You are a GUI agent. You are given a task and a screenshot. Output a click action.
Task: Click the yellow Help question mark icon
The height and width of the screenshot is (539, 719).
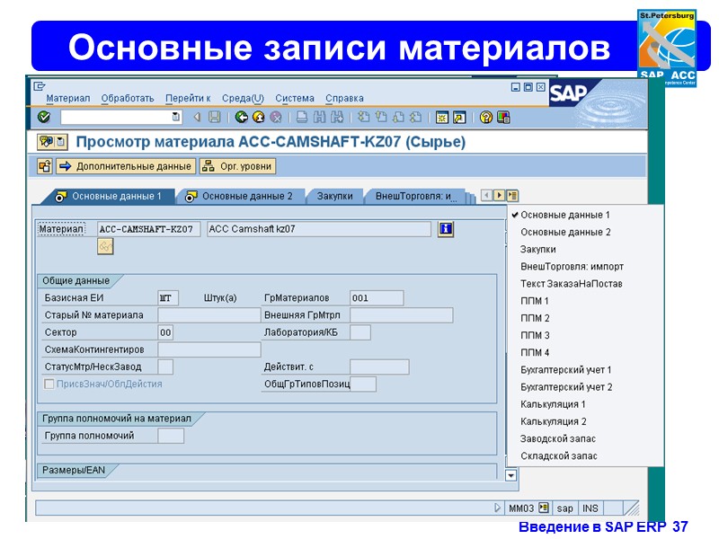486,118
